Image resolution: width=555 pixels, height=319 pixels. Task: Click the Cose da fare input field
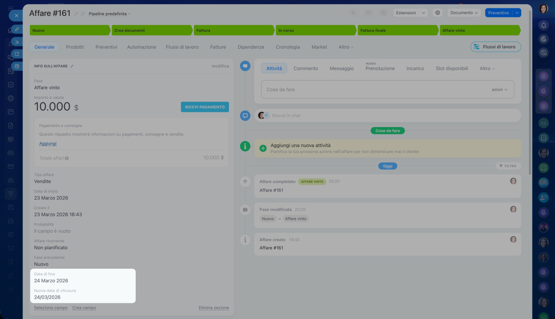[x=373, y=90]
